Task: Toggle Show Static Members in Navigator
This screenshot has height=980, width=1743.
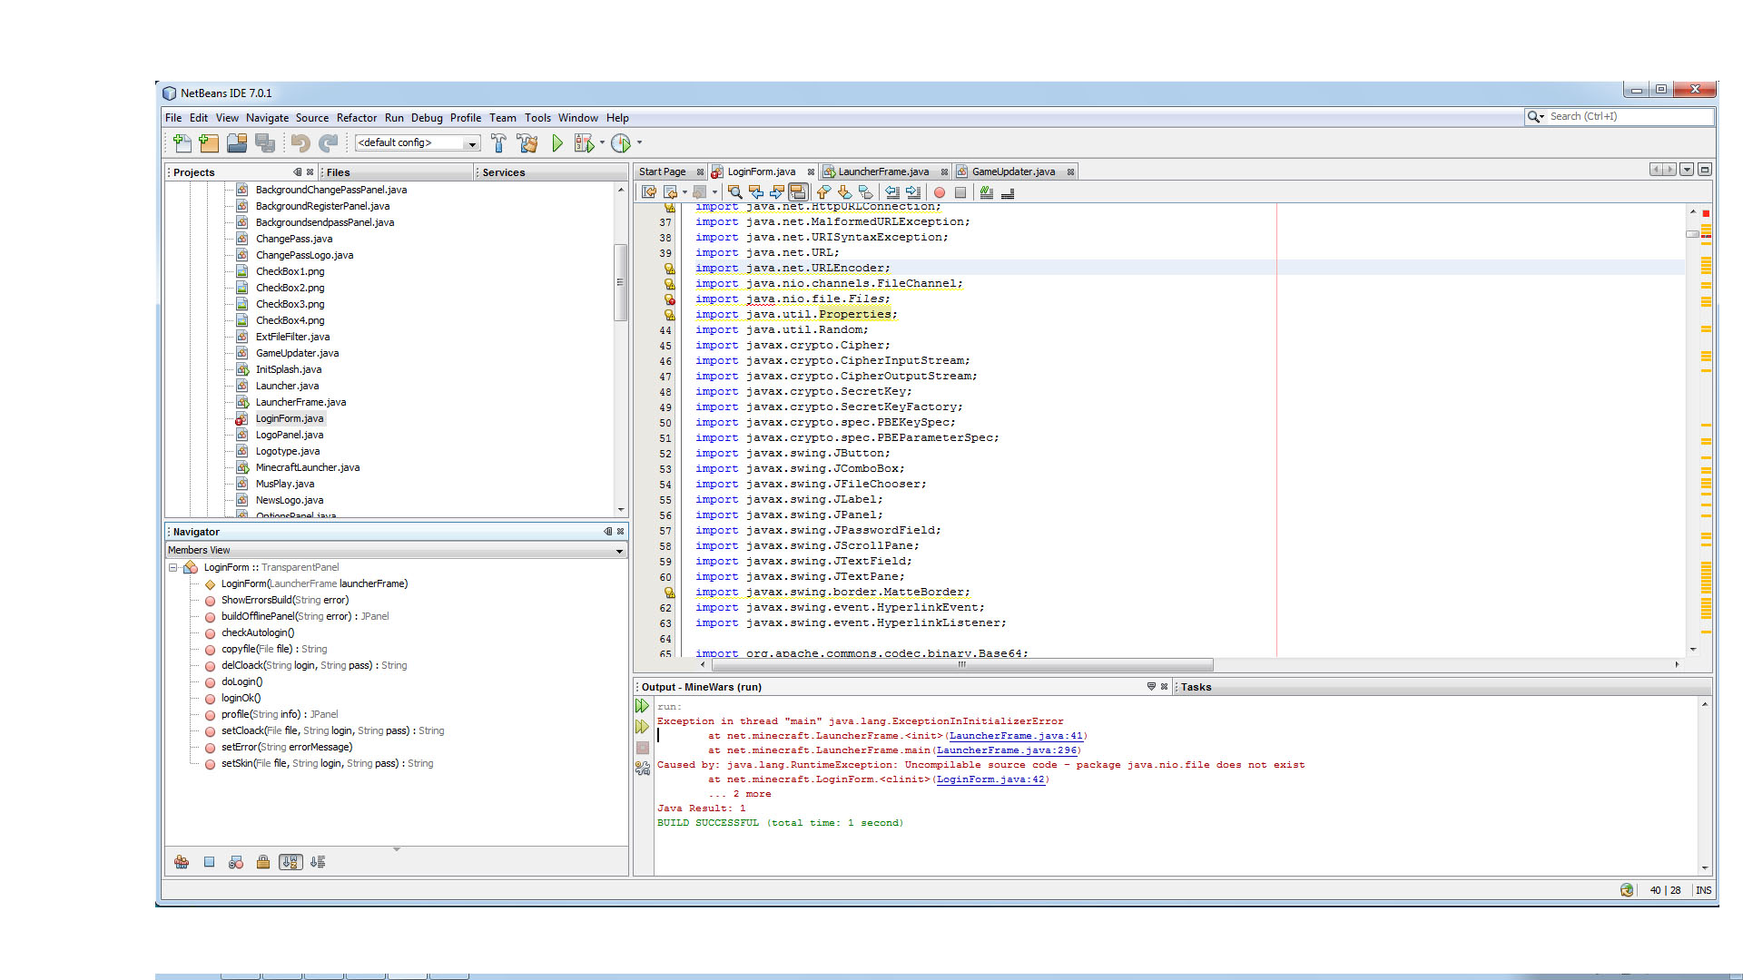Action: (236, 862)
